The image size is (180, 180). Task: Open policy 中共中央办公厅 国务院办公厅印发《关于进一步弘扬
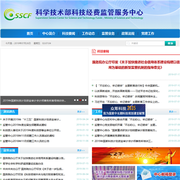(33, 169)
